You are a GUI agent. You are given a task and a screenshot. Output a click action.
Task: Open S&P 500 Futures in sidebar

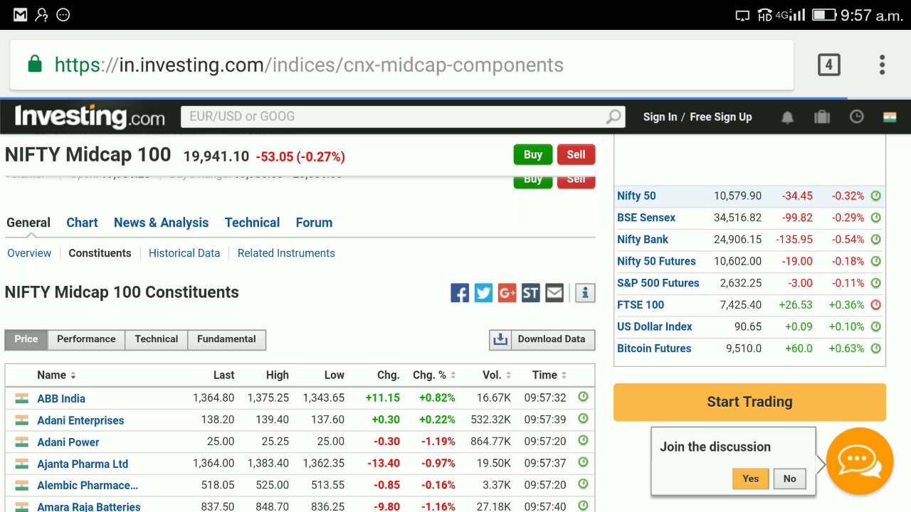[x=658, y=283]
